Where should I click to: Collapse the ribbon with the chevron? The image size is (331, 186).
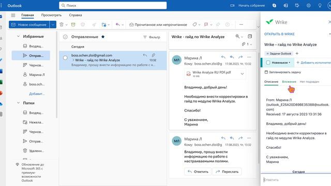(x=258, y=27)
